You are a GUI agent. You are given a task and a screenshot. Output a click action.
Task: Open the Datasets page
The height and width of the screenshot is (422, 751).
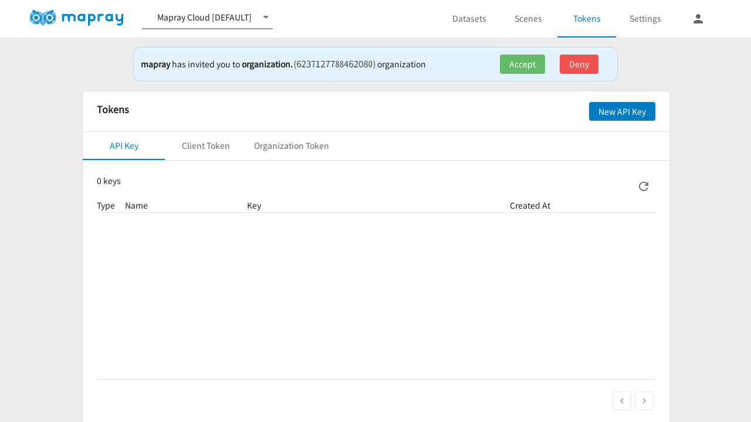pyautogui.click(x=469, y=19)
